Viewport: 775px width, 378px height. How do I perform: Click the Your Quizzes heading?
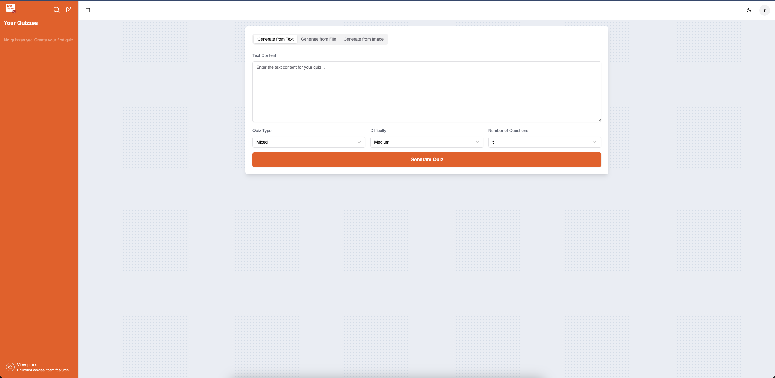[21, 23]
